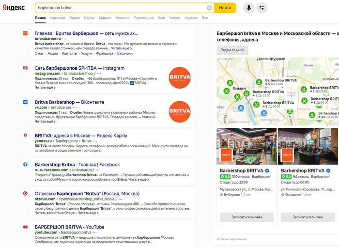This screenshot has width=339, height=247.
Task: Go to the Новости tab
Action: point(123,18)
